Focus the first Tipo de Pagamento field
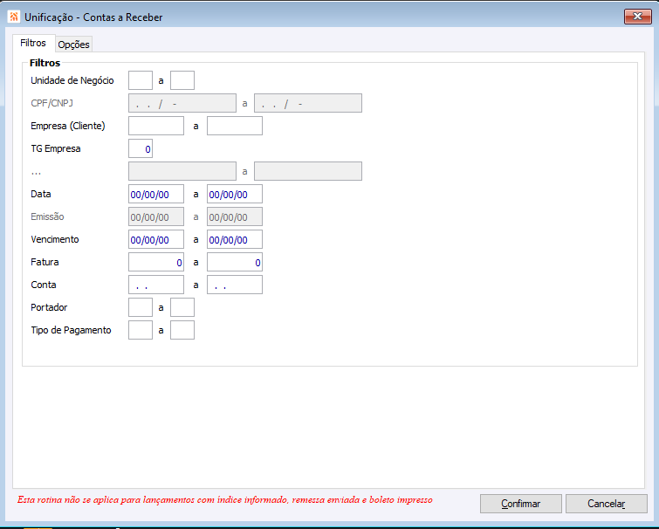The height and width of the screenshot is (529, 659). (141, 330)
